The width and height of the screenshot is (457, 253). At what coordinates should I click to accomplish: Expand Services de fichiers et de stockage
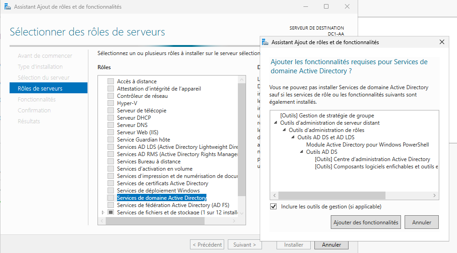pos(103,213)
